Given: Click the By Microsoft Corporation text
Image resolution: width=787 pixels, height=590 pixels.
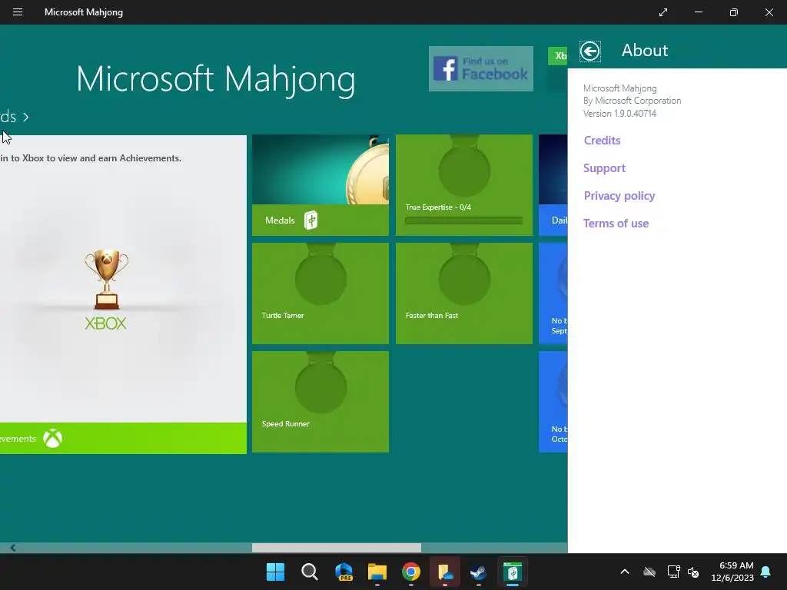Looking at the screenshot, I should (632, 101).
